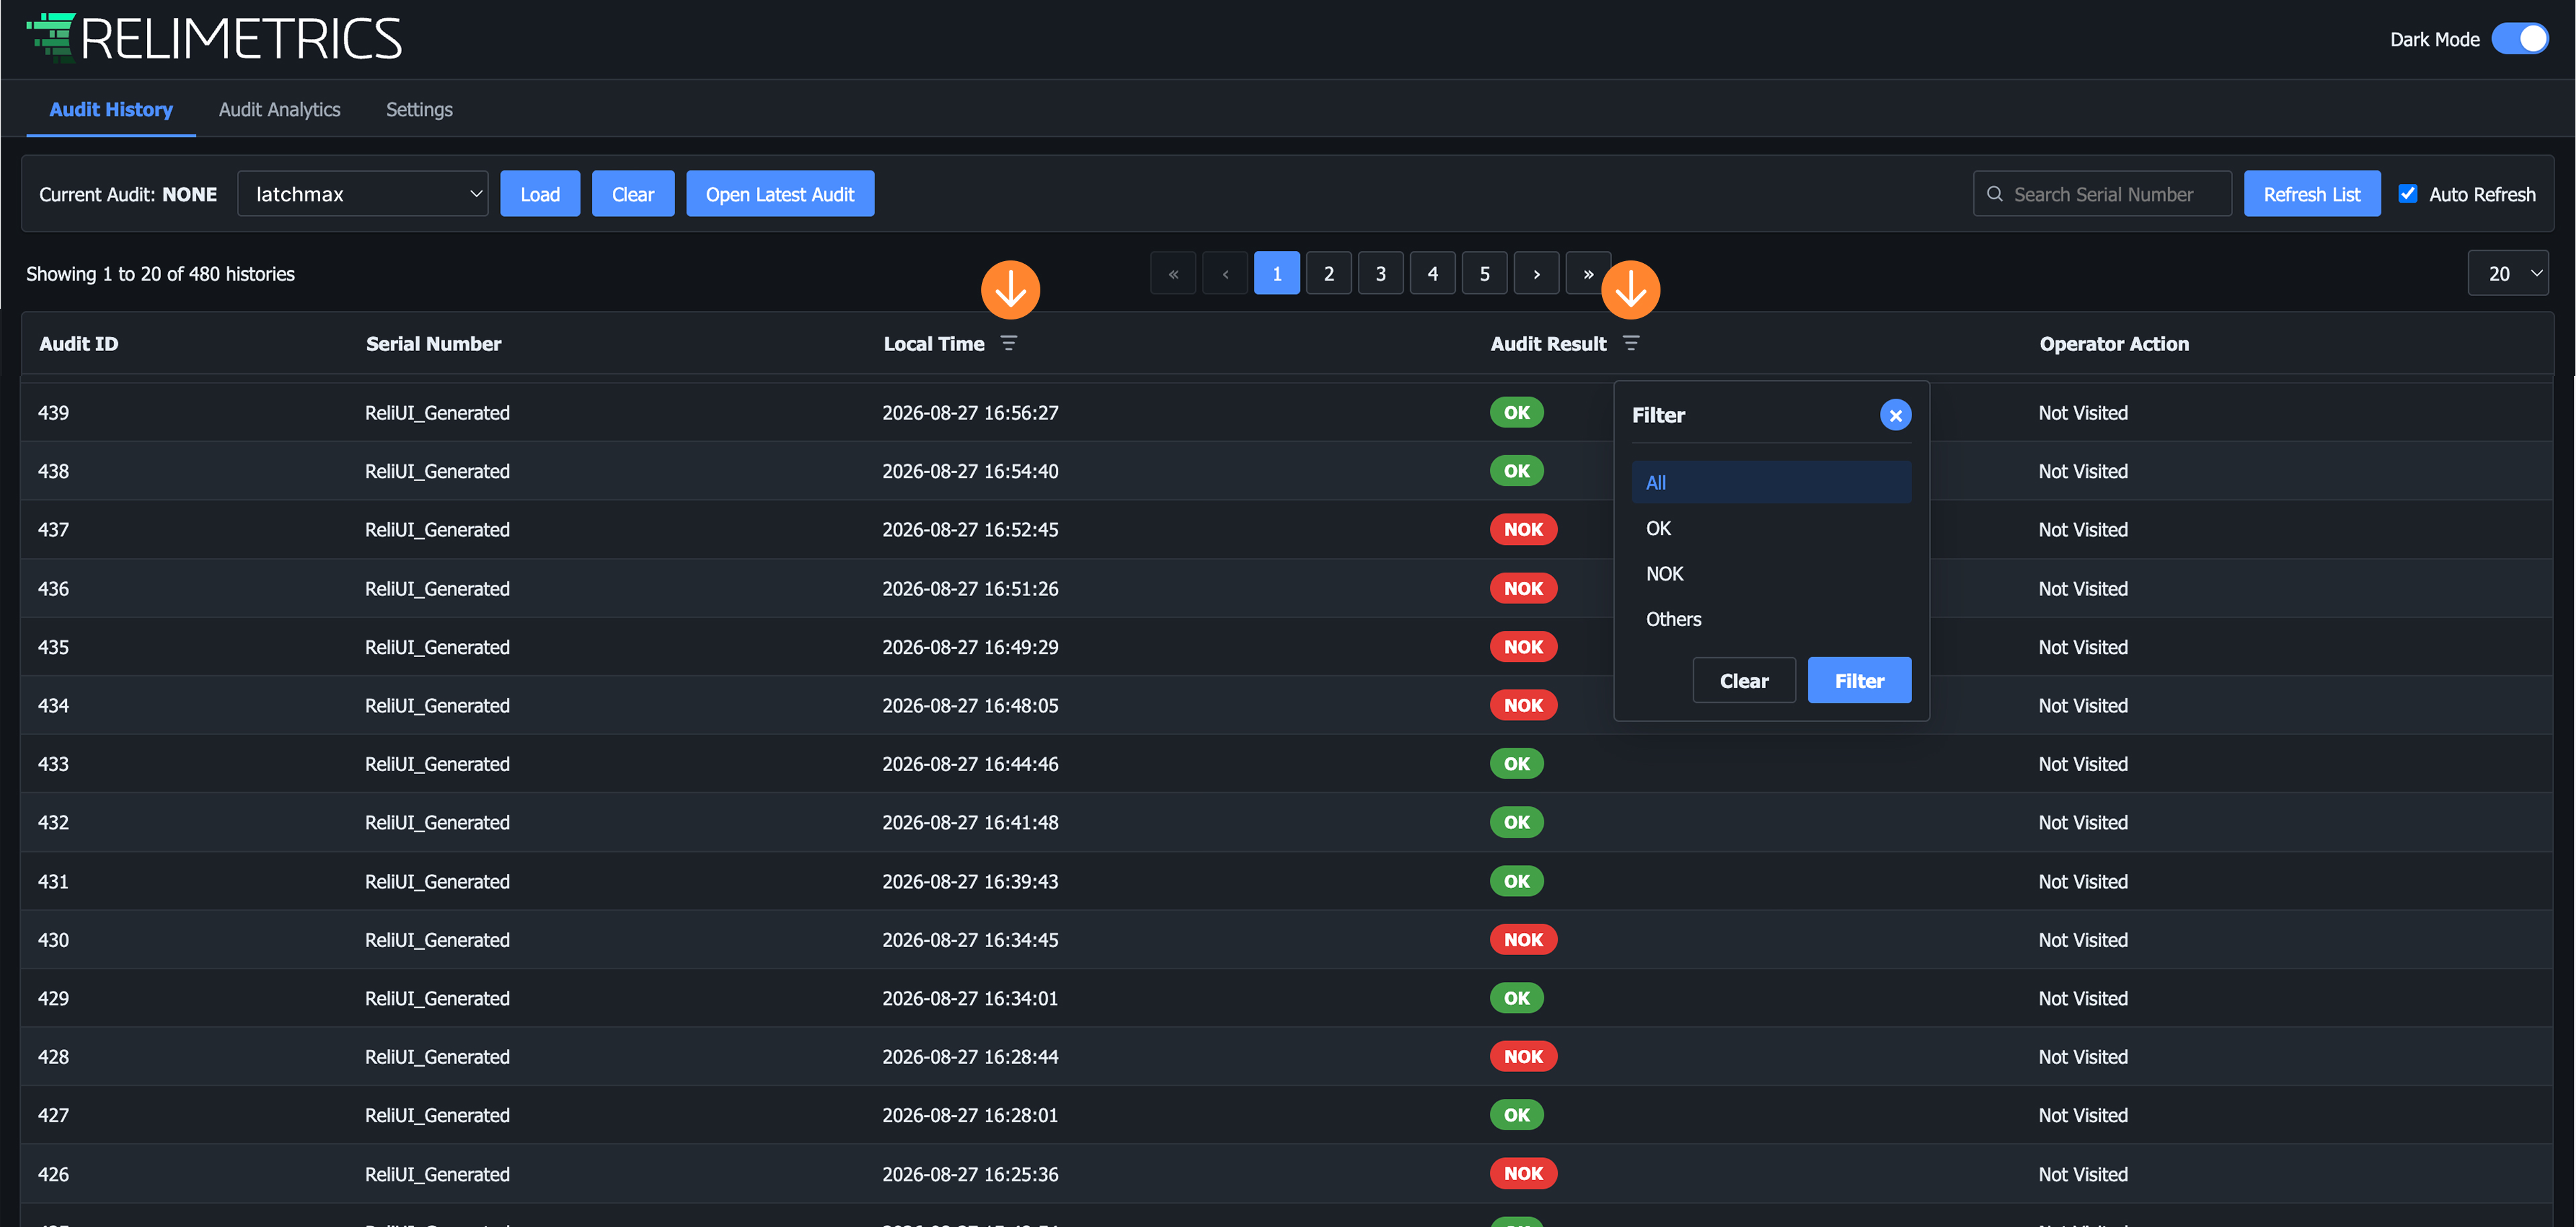Select the All filter option

(1771, 482)
